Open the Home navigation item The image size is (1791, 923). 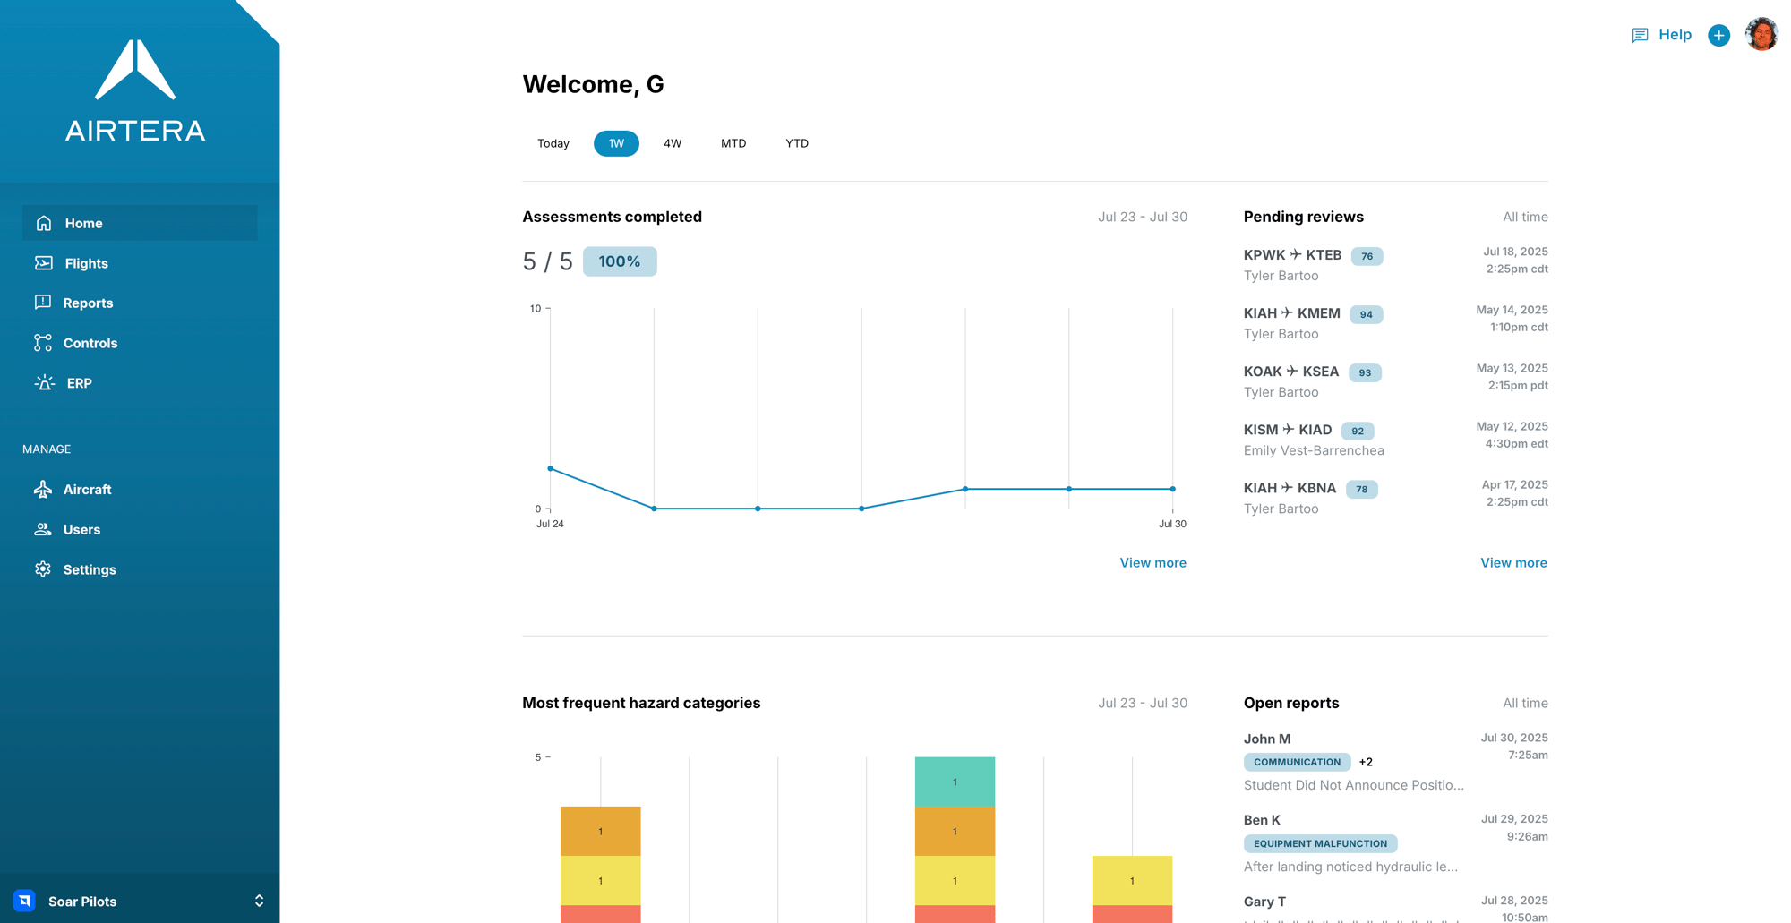[140, 223]
